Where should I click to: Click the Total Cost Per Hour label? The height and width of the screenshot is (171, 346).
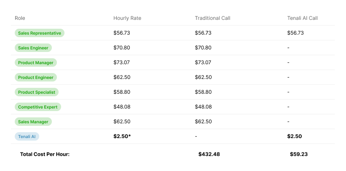[45, 154]
